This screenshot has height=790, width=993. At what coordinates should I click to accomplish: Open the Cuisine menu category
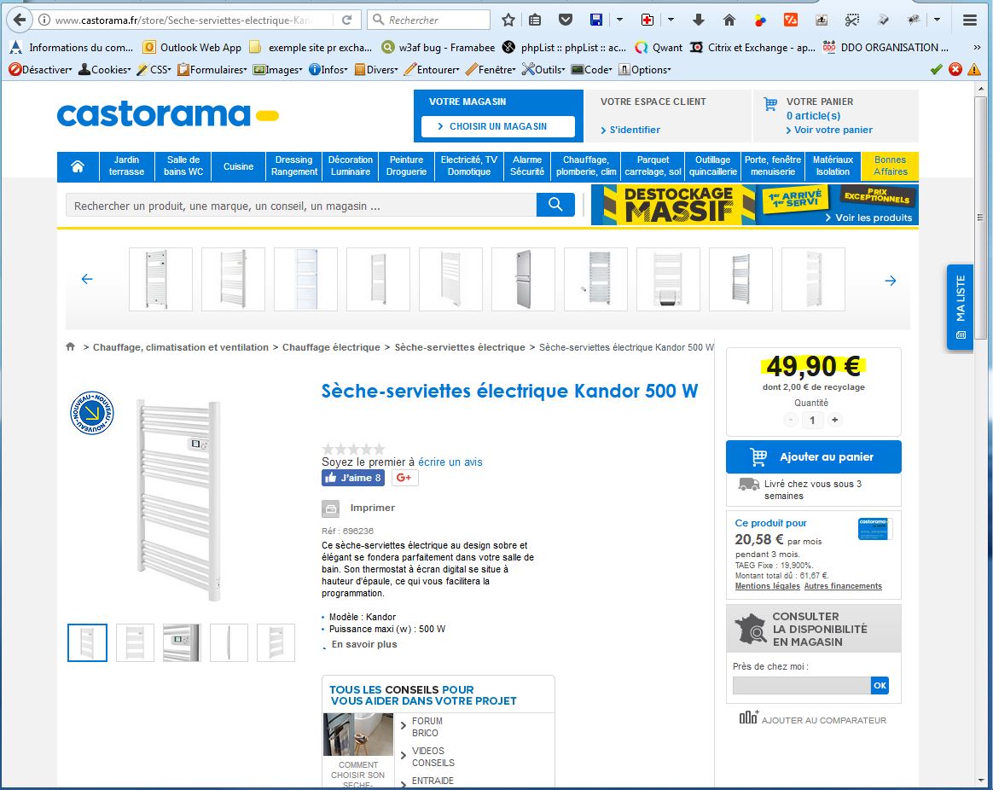pyautogui.click(x=238, y=166)
